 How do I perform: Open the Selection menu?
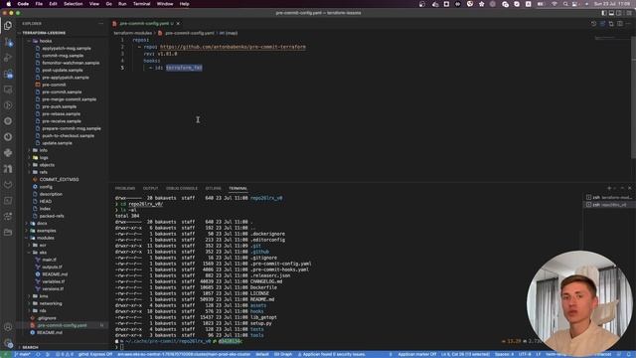tap(73, 4)
